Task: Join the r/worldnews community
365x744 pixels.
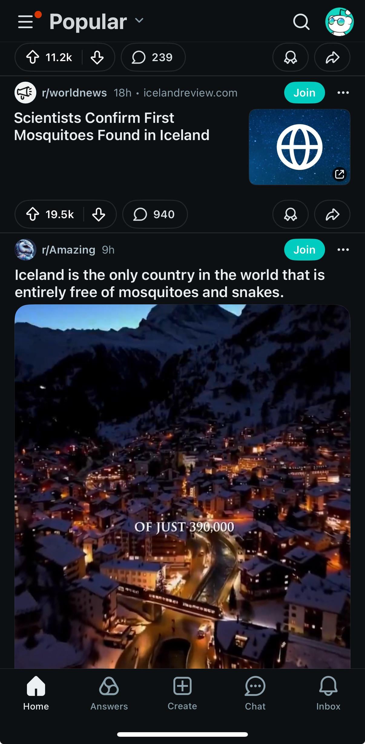Action: pos(304,93)
